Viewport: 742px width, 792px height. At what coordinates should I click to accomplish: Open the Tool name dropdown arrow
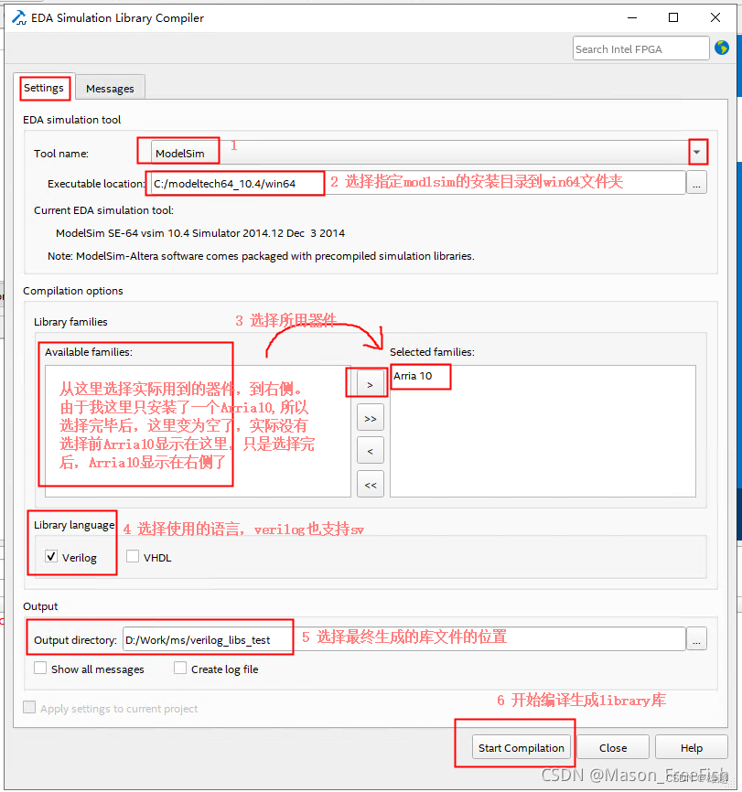click(x=696, y=152)
